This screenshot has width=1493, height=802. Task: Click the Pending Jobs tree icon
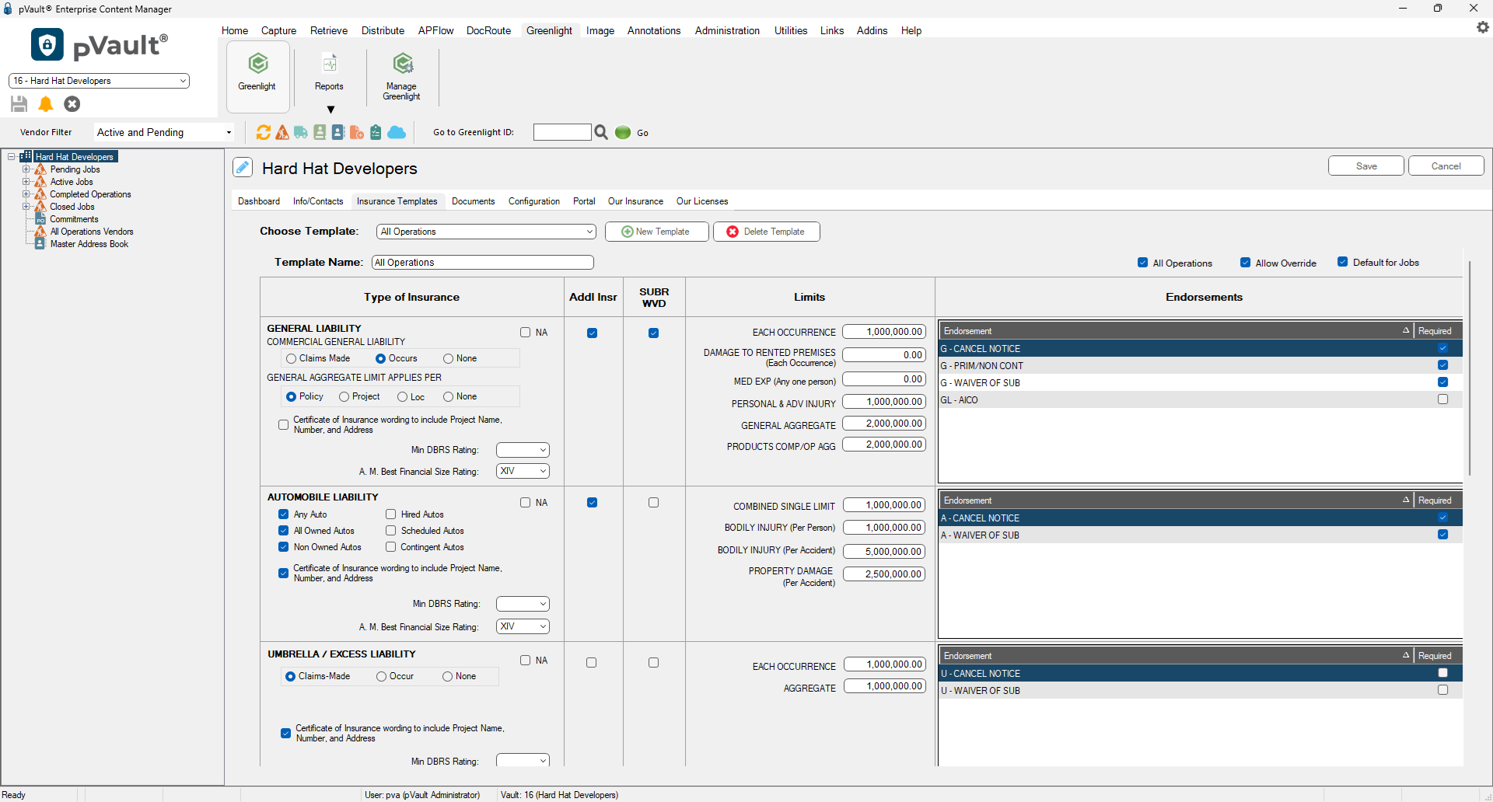[x=40, y=169]
